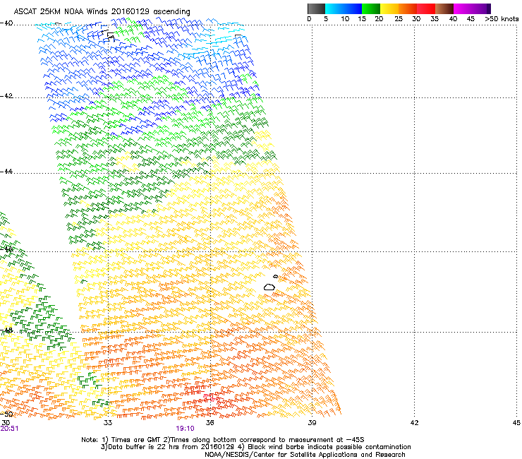
Task: Select the magenta 40-45 knots legend segment
Action: pos(463,8)
